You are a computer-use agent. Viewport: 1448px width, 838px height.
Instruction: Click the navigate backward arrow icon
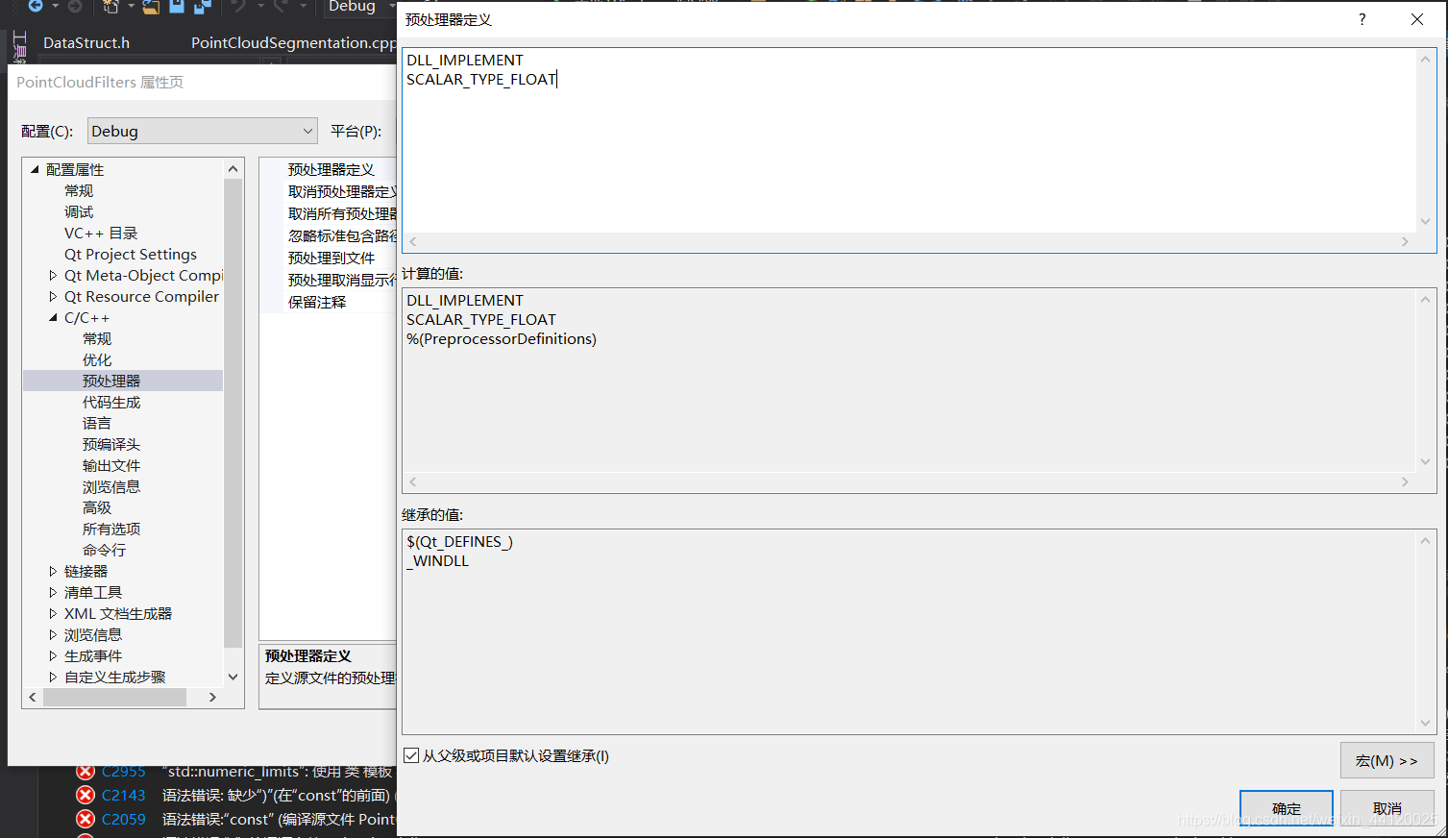pos(35,6)
